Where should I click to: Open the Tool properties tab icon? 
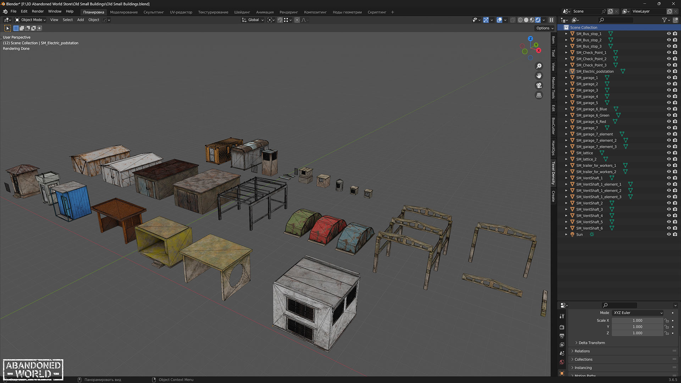(x=562, y=316)
